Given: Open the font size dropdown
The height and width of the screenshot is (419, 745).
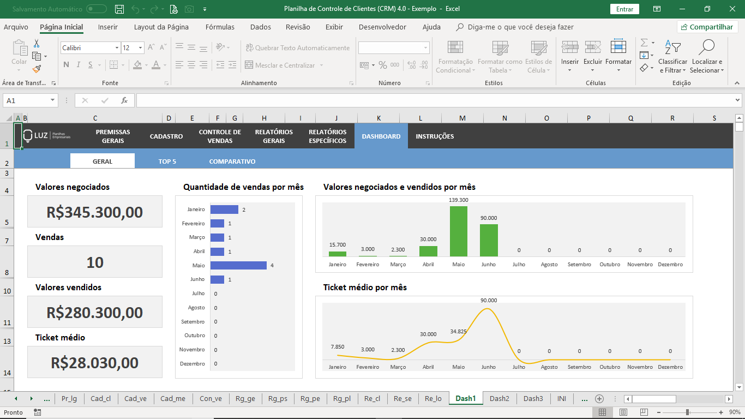Looking at the screenshot, I should [140, 48].
